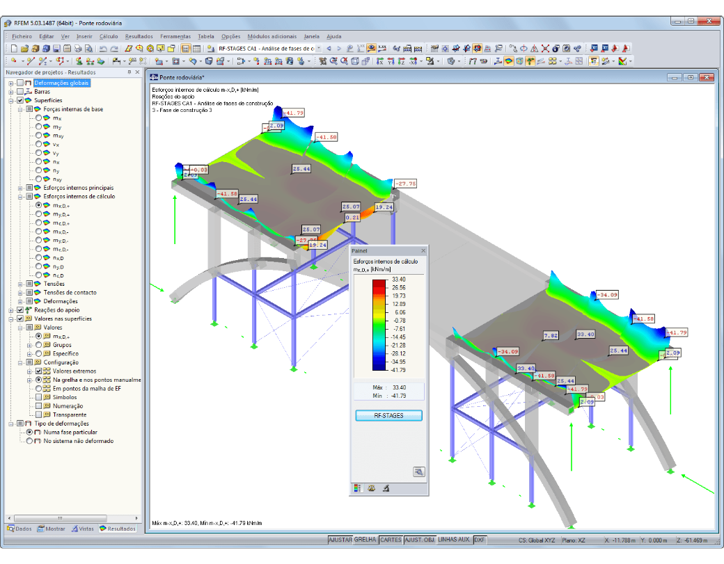Expand Esforços internos principais node
The height and width of the screenshot is (564, 724).
[20, 188]
